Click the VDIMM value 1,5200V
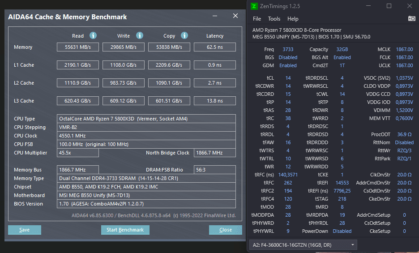This screenshot has width=419, height=253. click(404, 110)
